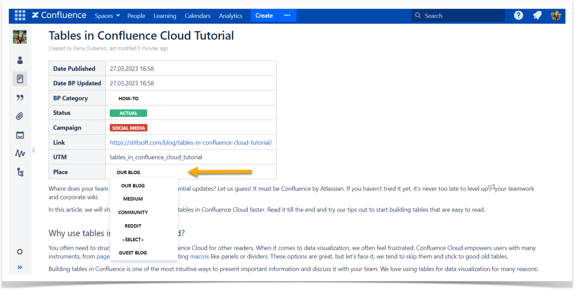Open the Calendar icon in the sidebar
This screenshot has width=577, height=291.
coord(20,135)
